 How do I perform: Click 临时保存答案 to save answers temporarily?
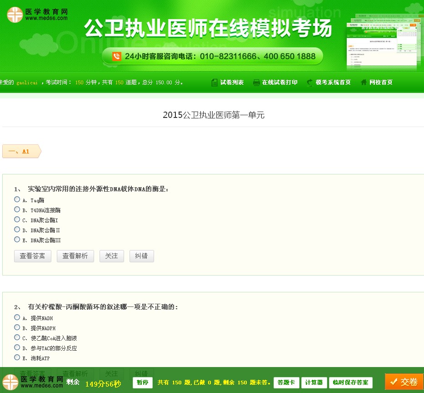coord(350,383)
